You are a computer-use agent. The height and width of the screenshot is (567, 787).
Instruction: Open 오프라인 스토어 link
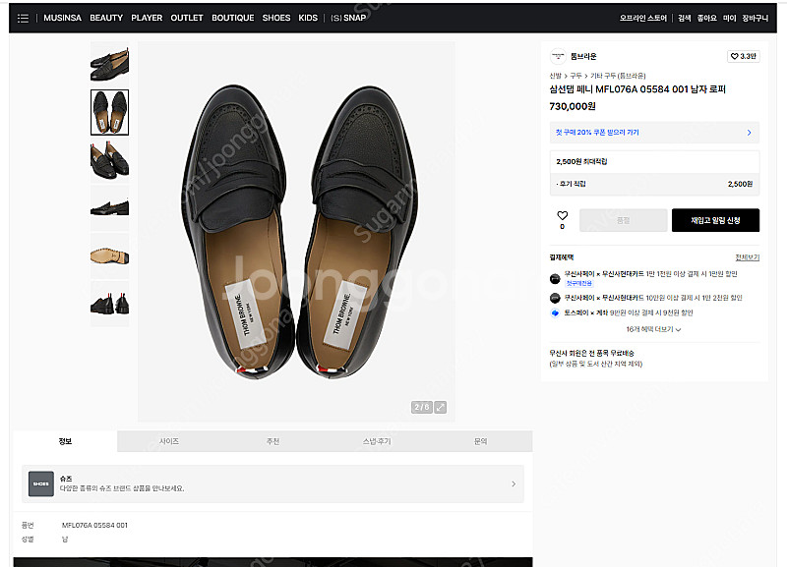643,18
